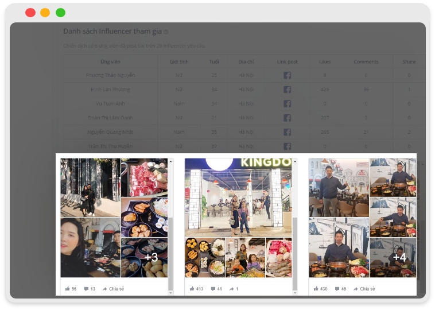Click the Link post column header

[287, 61]
